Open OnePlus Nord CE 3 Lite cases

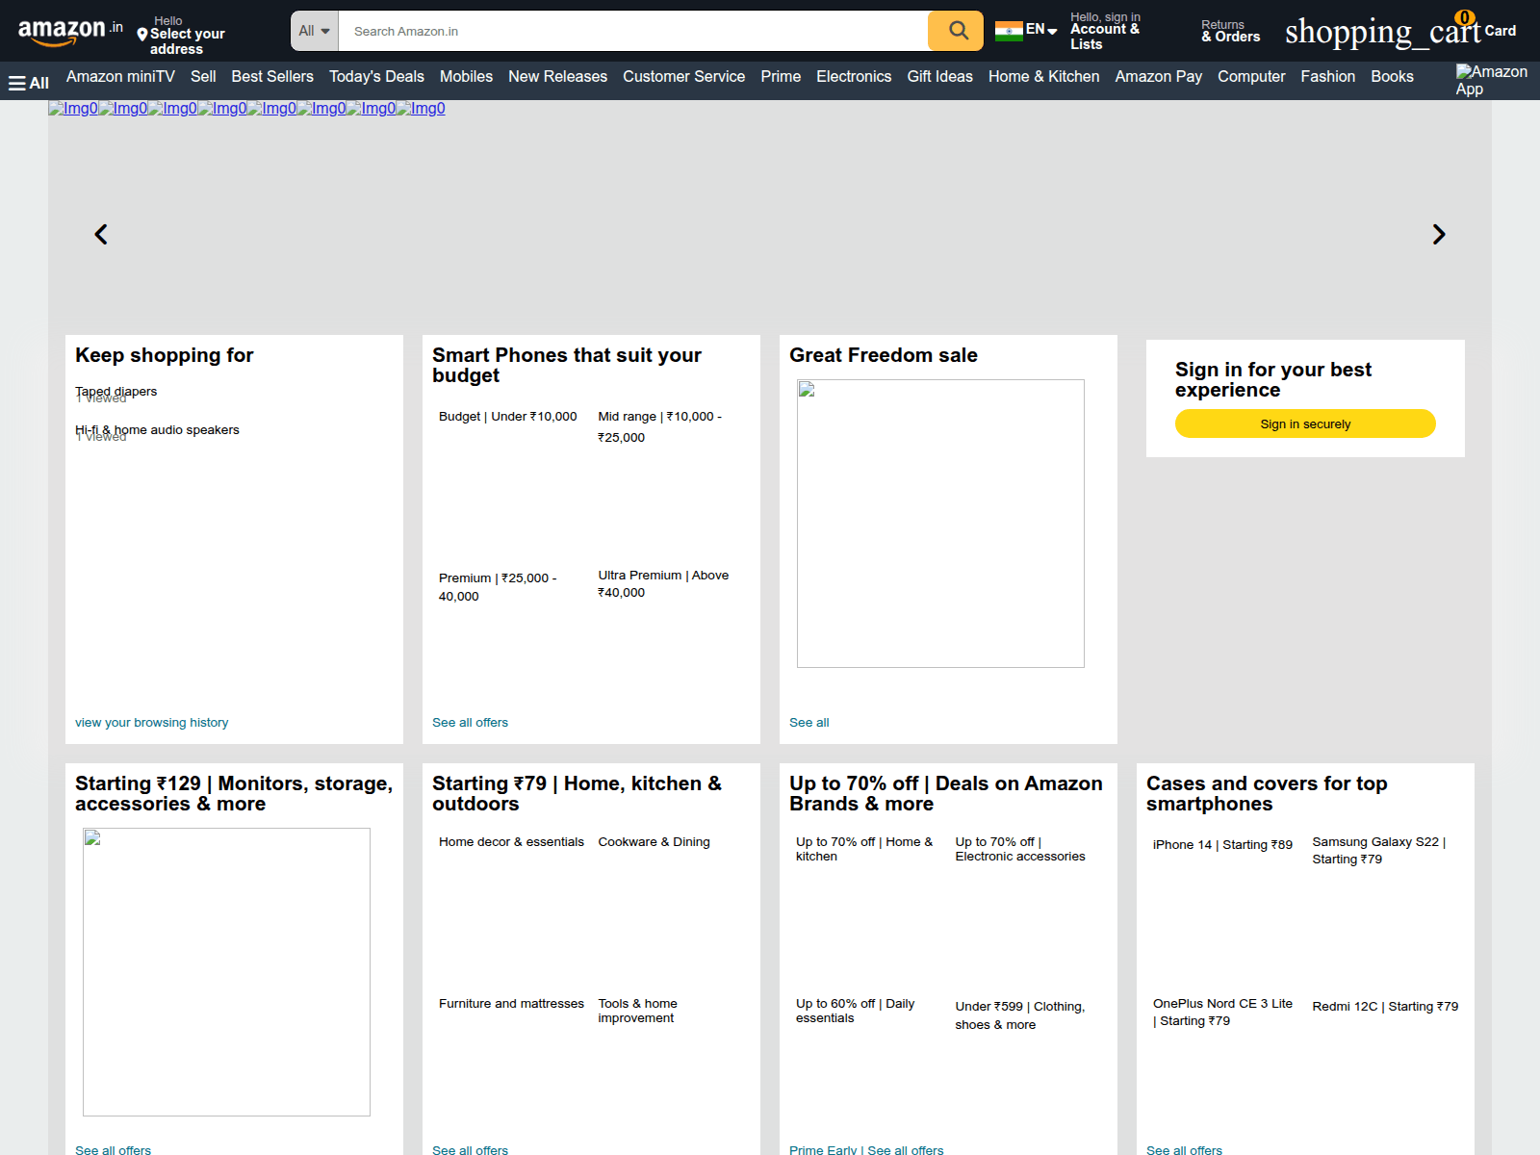pyautogui.click(x=1222, y=1013)
